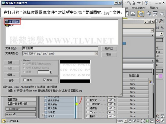Select the Zoom magnifier tool in material editor
166x124 pixels.
pyautogui.click(x=134, y=121)
